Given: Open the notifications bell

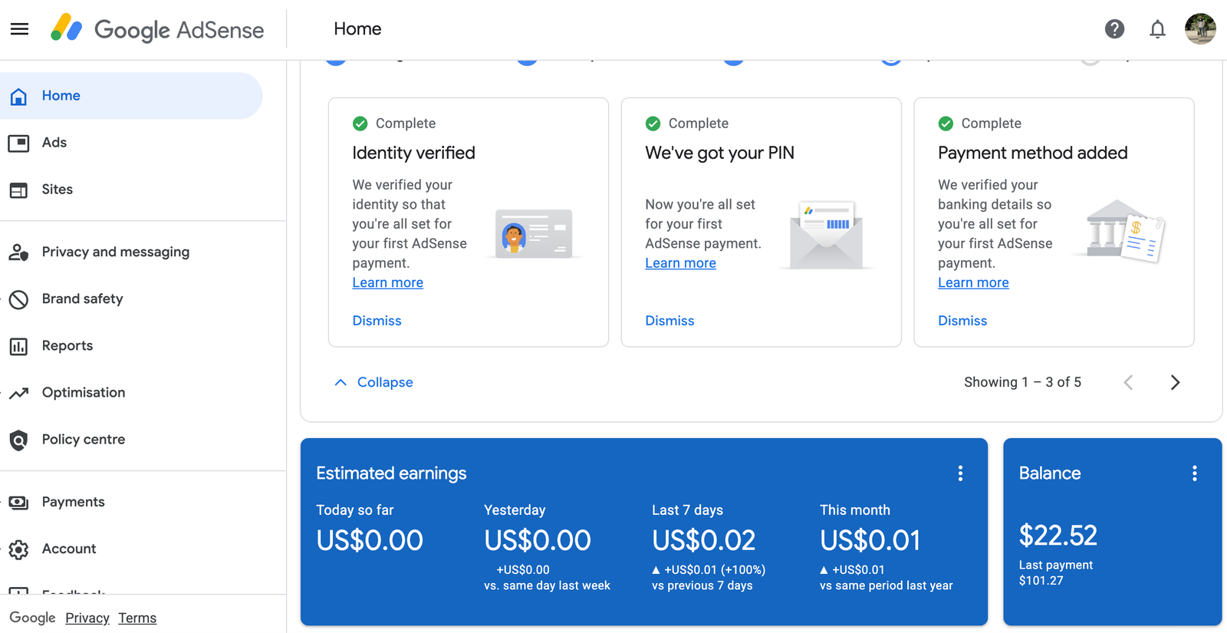Looking at the screenshot, I should (x=1157, y=29).
